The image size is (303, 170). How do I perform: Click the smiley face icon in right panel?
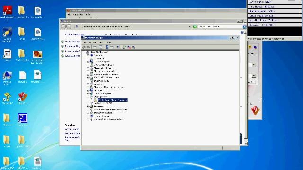coord(250,47)
